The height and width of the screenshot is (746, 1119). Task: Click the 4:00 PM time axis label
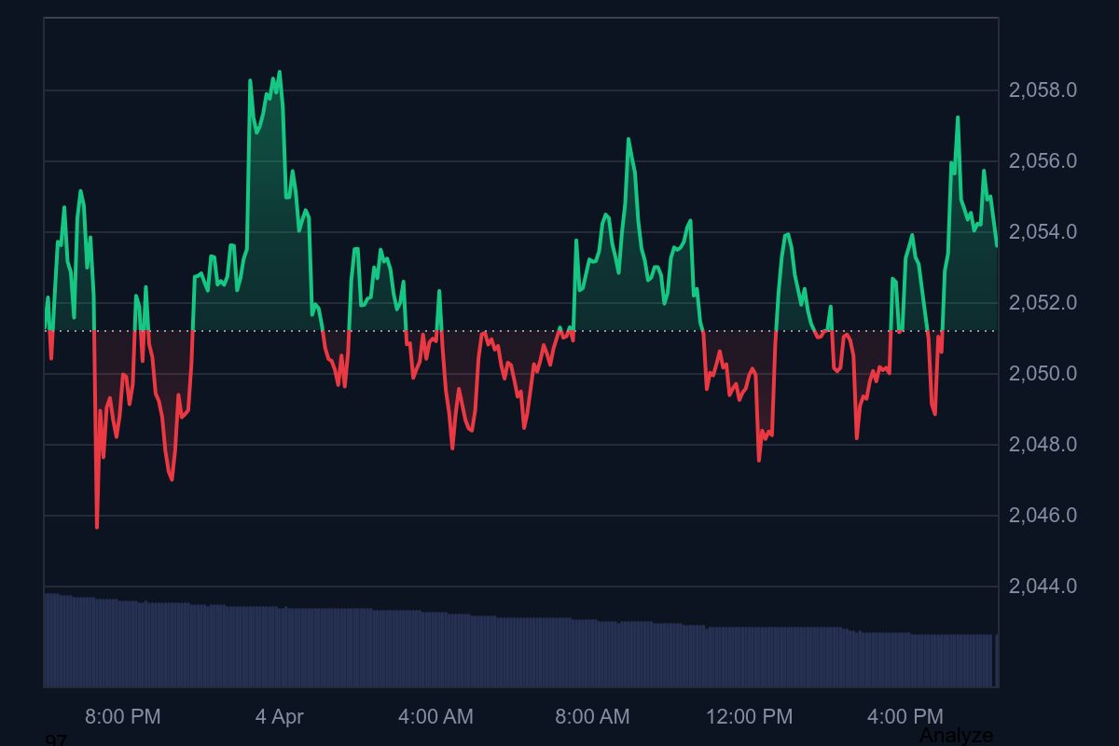pos(905,716)
